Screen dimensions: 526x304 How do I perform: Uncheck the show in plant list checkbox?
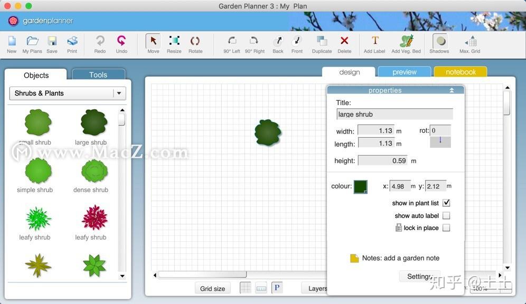tap(446, 203)
